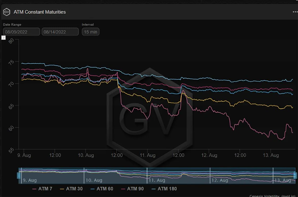Viewport: 298px width, 197px height.
Task: Expand the side panel arrow toggle
Action: point(3,37)
